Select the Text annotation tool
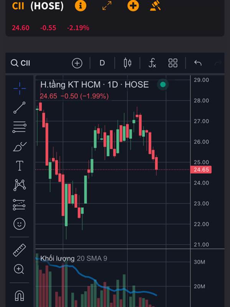Image resolution: width=230 pixels, height=307 pixels. (20, 166)
